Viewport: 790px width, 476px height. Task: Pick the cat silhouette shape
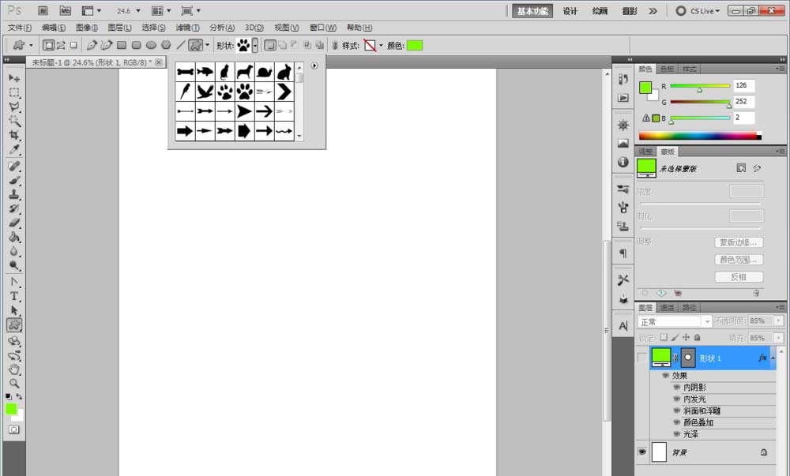pos(224,72)
